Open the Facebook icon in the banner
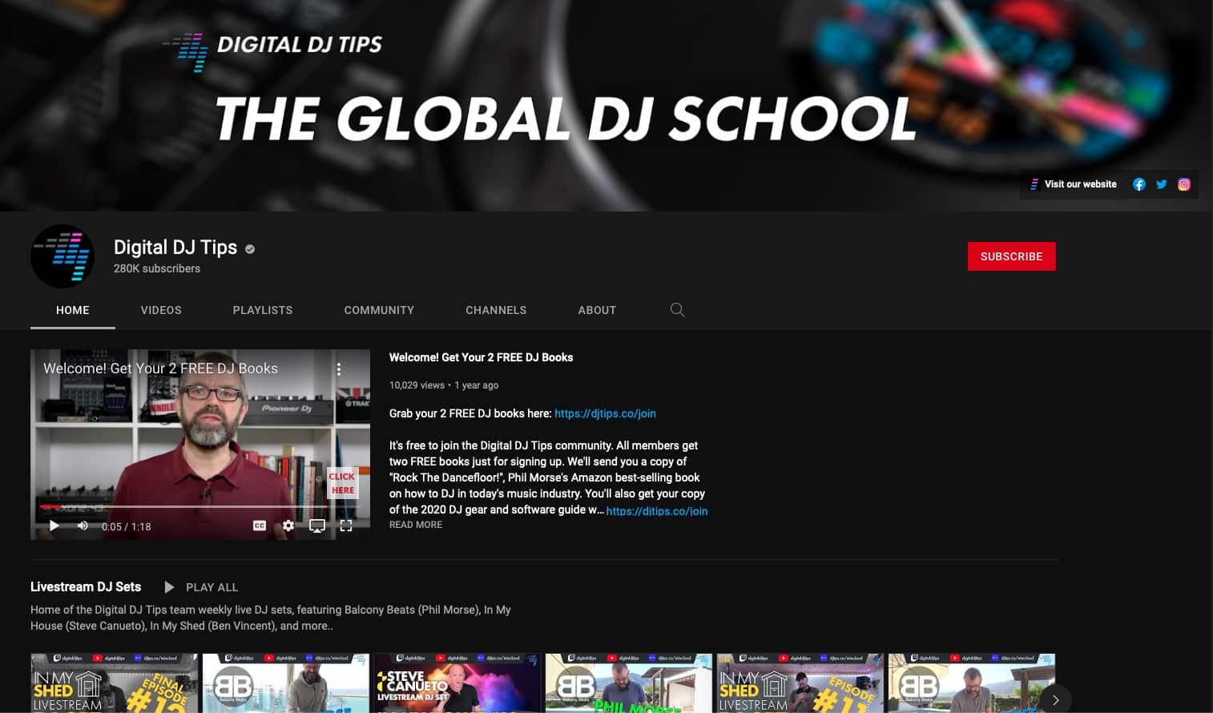Image resolution: width=1213 pixels, height=713 pixels. point(1138,183)
